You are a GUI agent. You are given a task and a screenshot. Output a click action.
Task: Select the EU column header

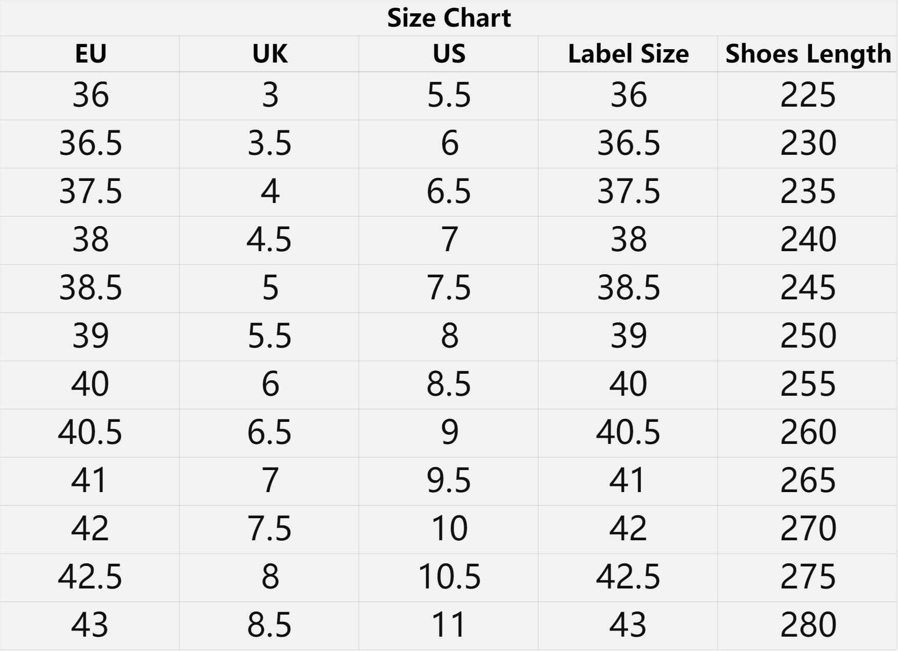90,54
